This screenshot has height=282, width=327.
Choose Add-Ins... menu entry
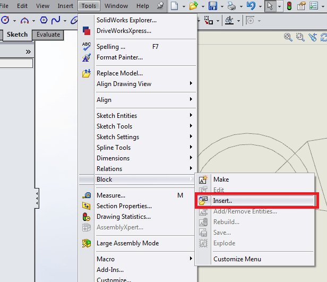click(x=137, y=270)
